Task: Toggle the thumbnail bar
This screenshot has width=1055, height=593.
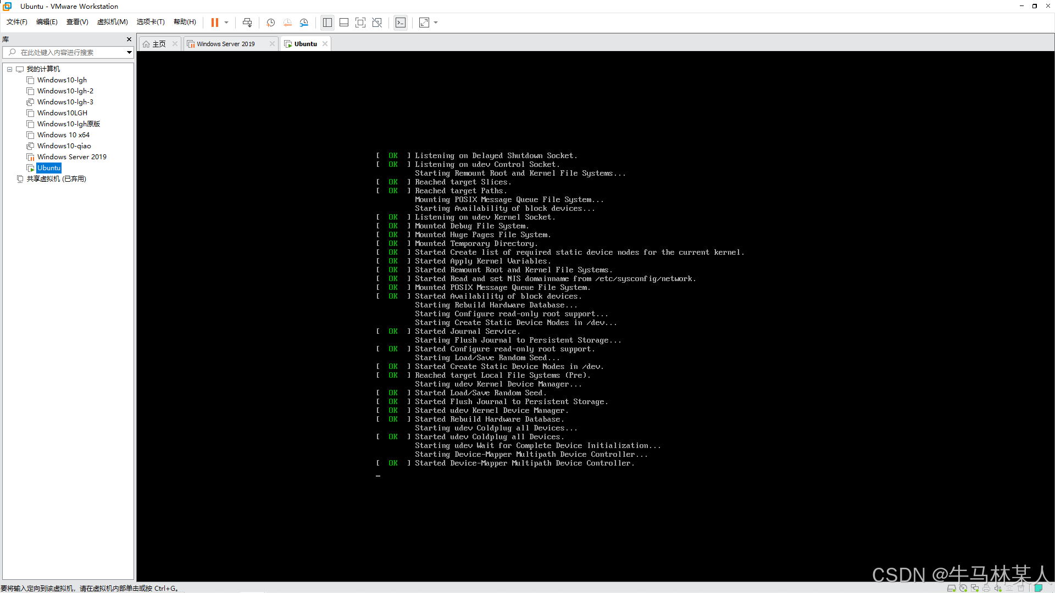Action: coord(344,23)
